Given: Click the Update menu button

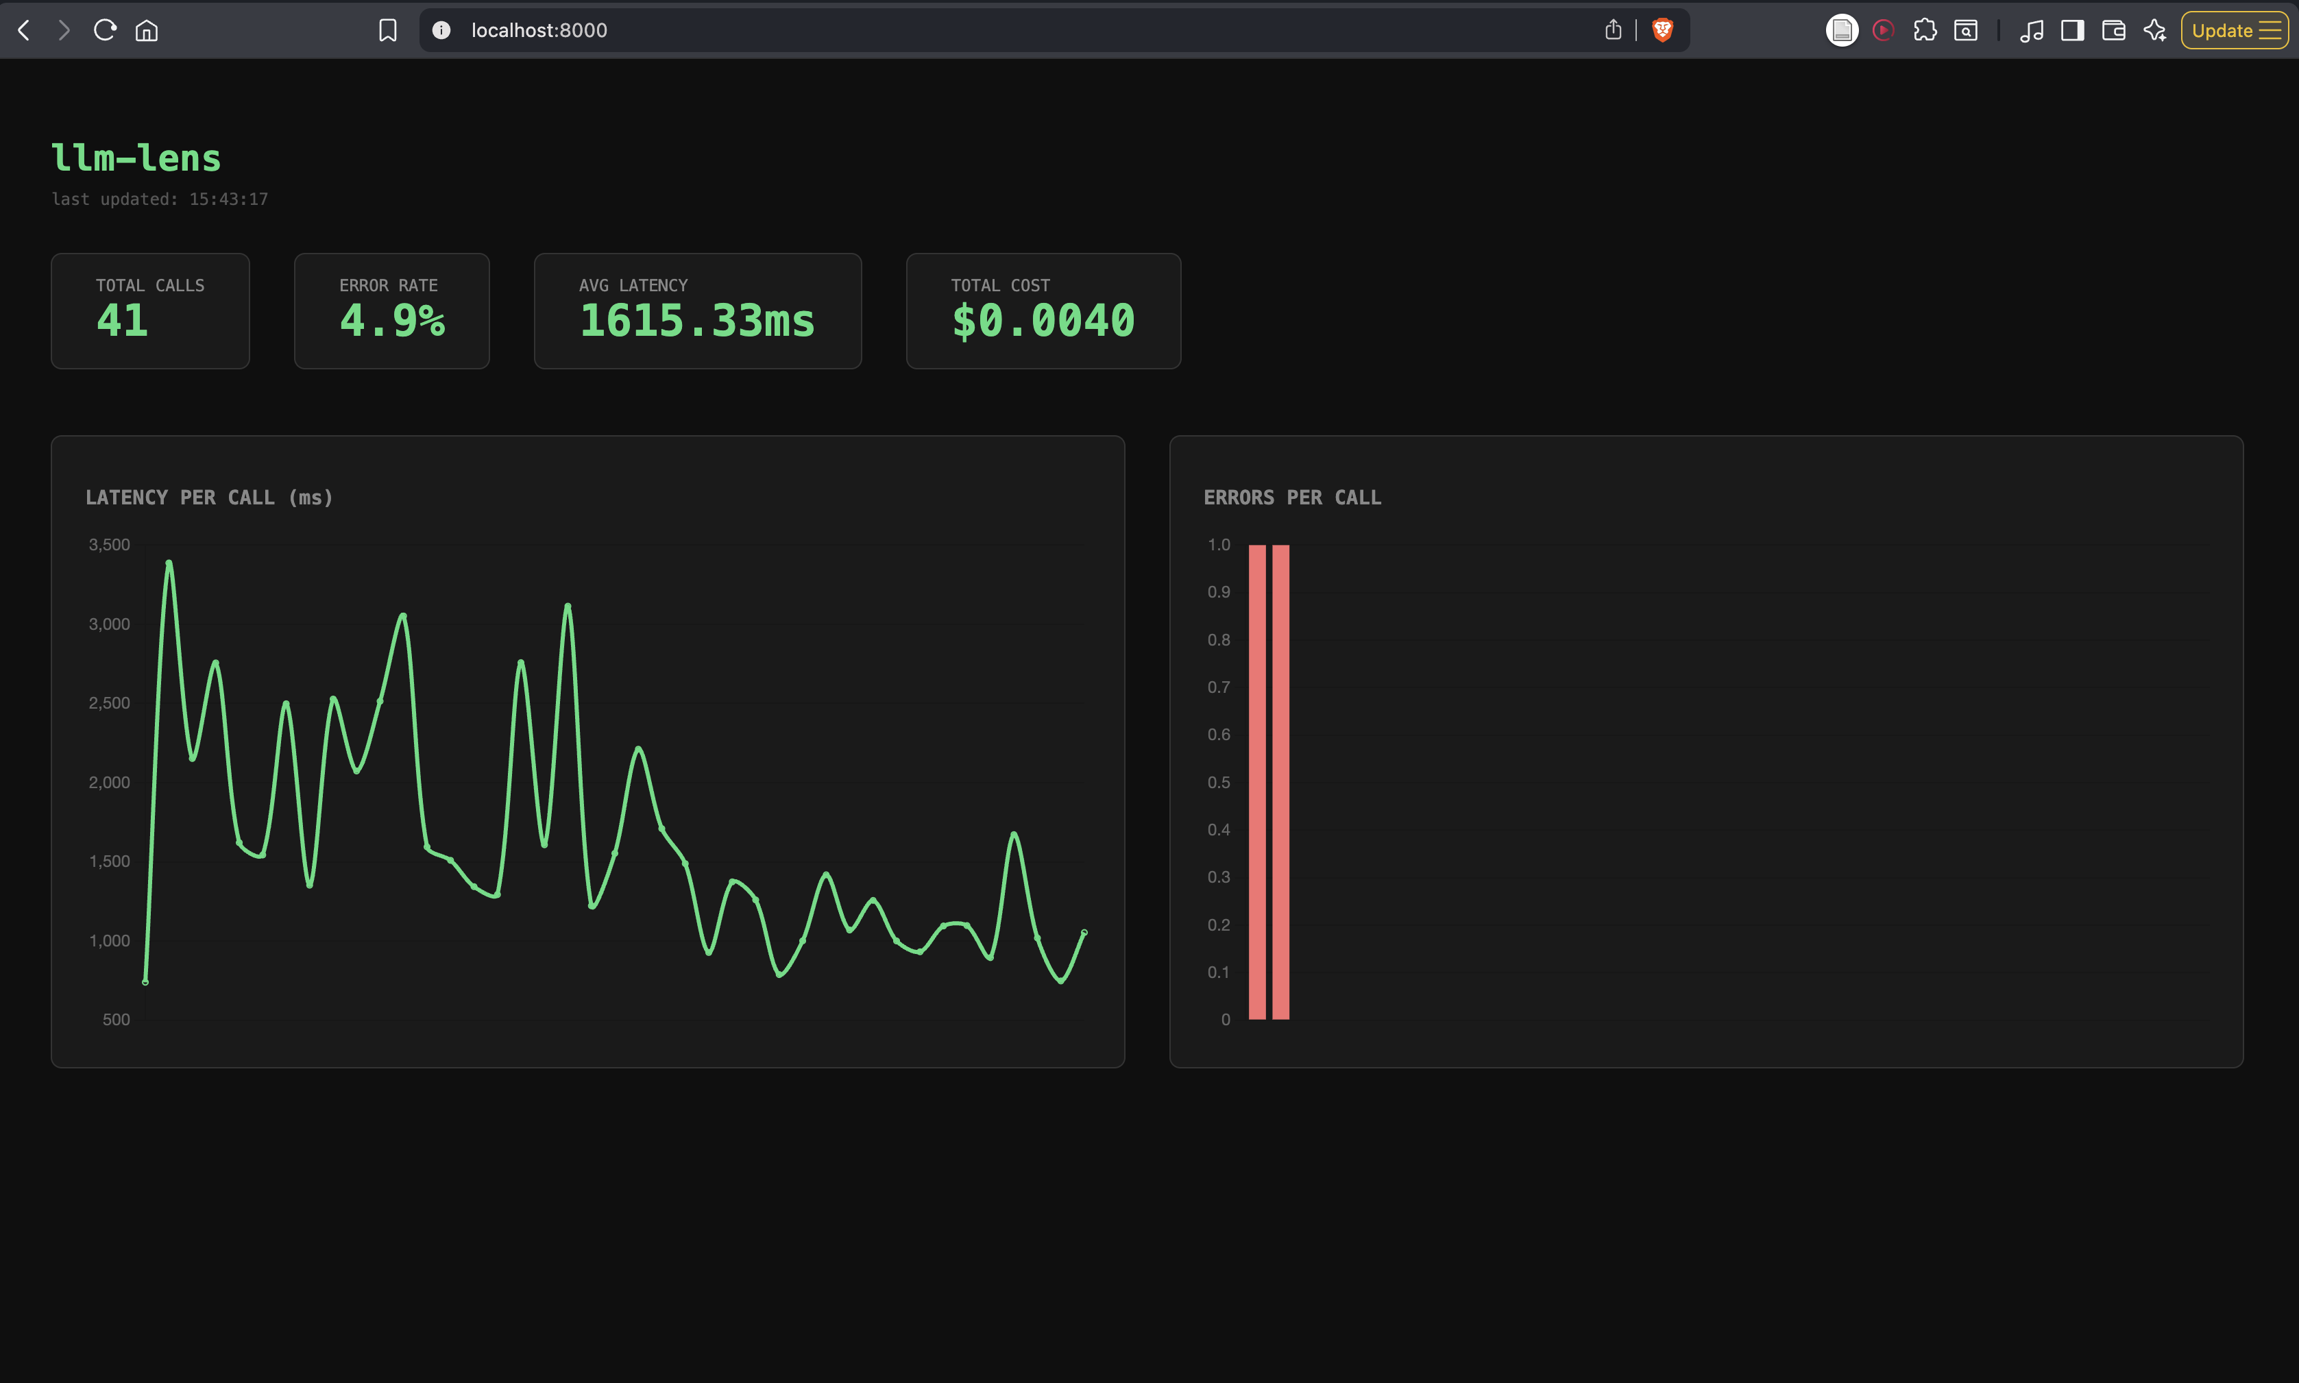Looking at the screenshot, I should click(2235, 31).
